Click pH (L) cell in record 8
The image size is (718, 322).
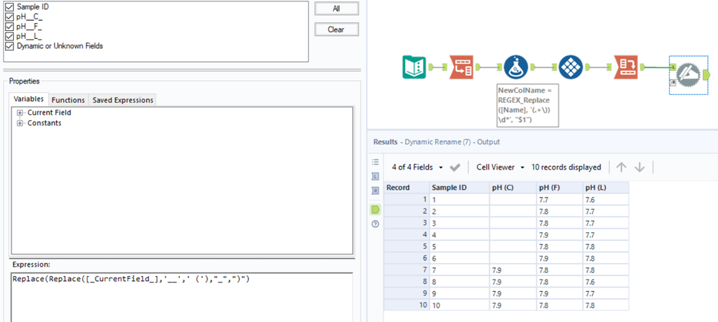[x=606, y=282]
